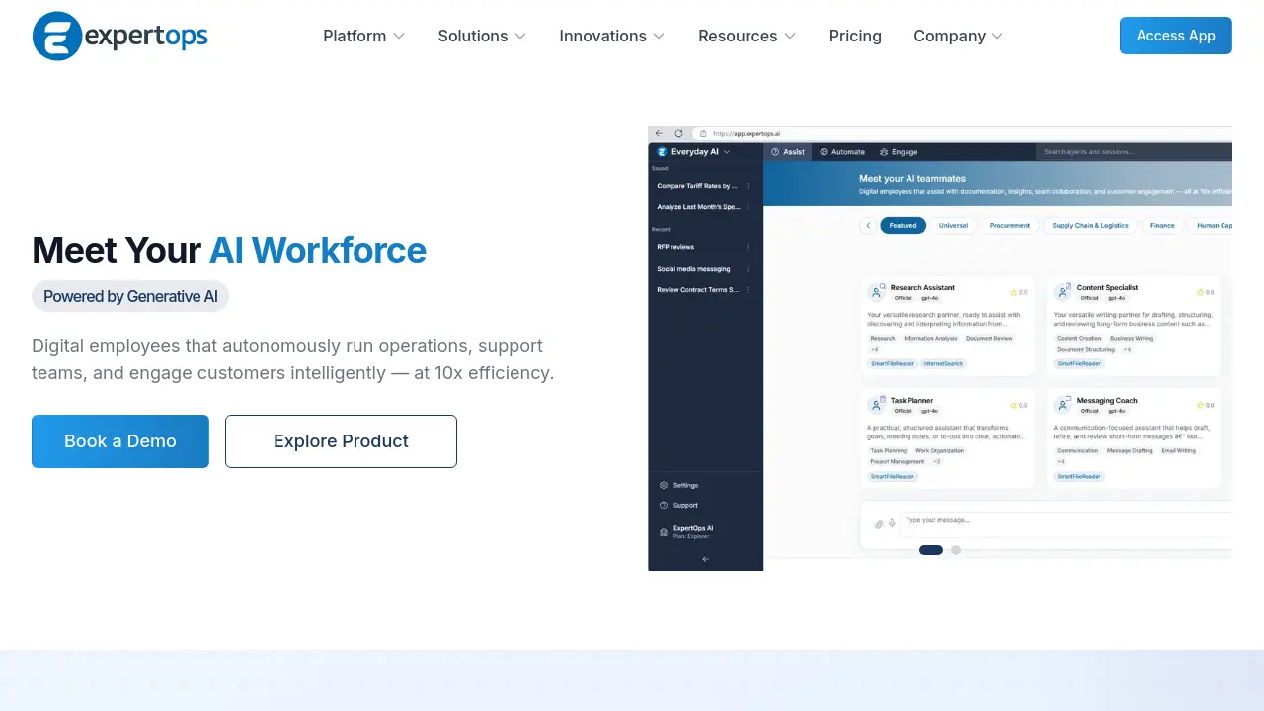Click the category scroll-left chevron
Screen dimensions: 1264x711
(x=868, y=226)
